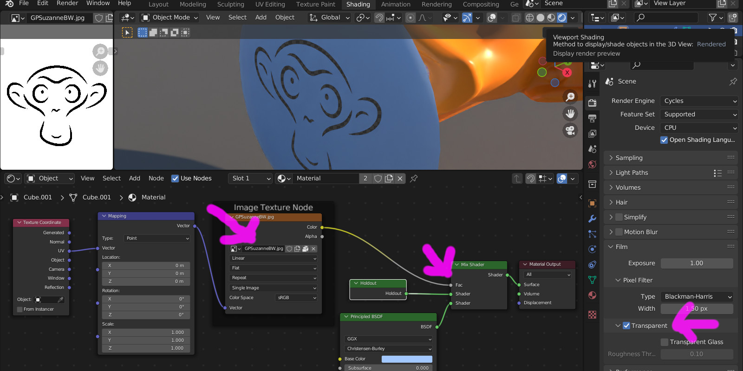
Task: Open Physics properties tab
Action: pos(592,249)
